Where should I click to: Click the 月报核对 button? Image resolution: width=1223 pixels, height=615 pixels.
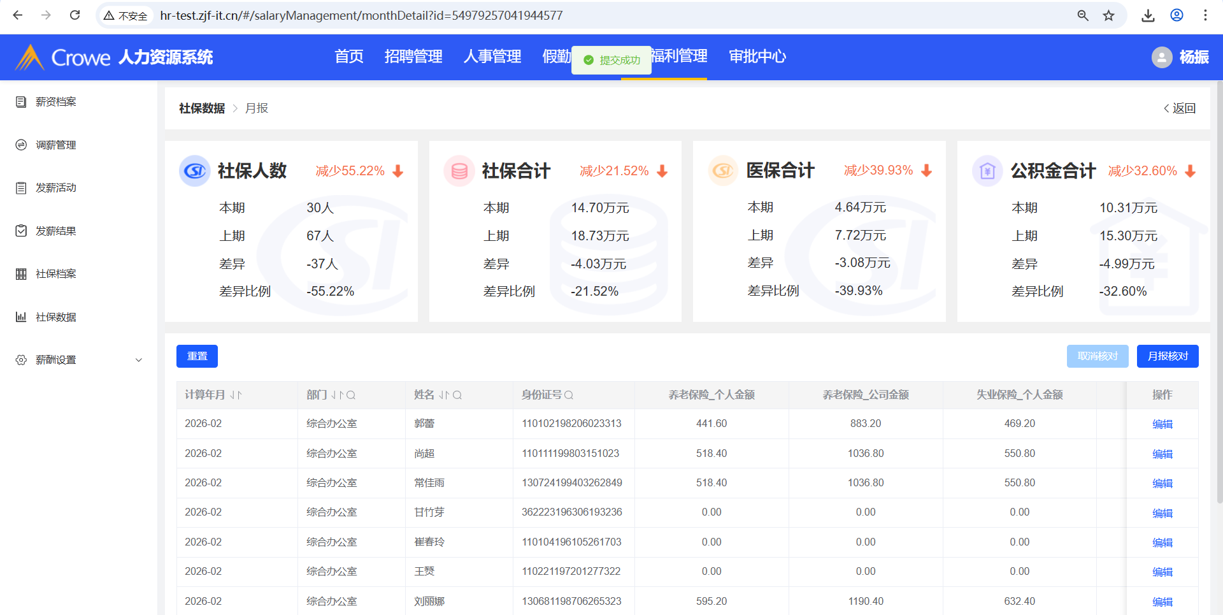coord(1167,356)
